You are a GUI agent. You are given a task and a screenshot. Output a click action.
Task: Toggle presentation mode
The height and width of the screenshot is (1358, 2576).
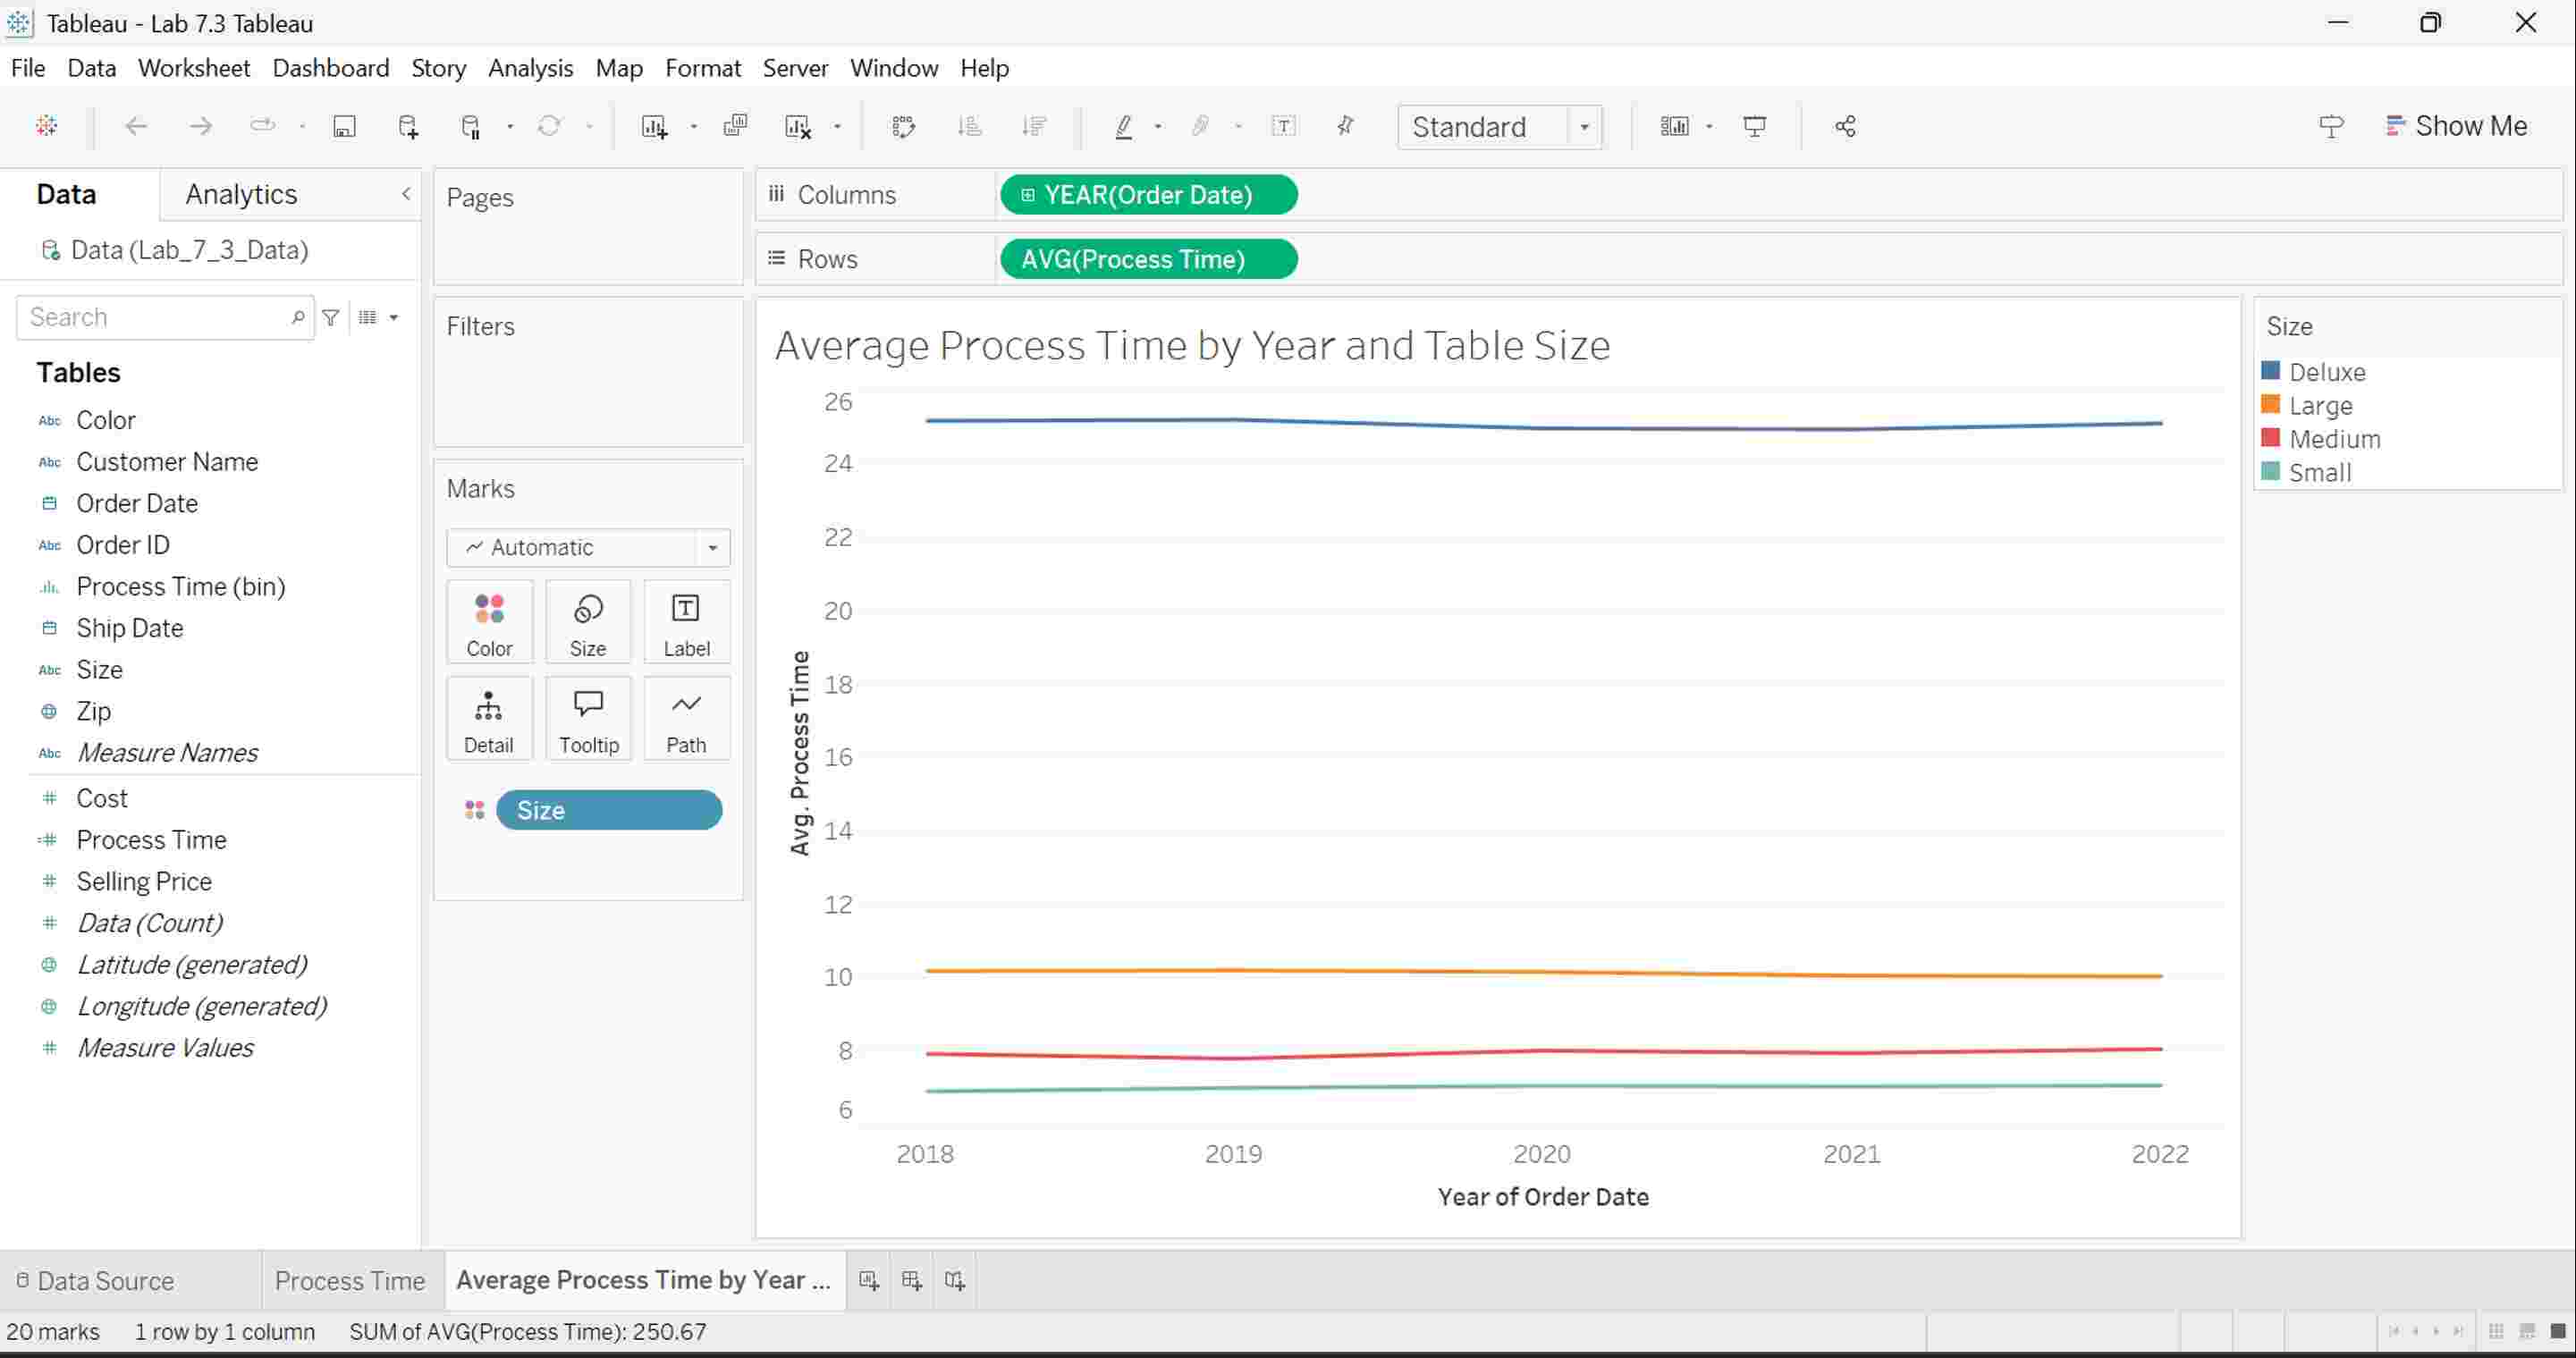1756,126
